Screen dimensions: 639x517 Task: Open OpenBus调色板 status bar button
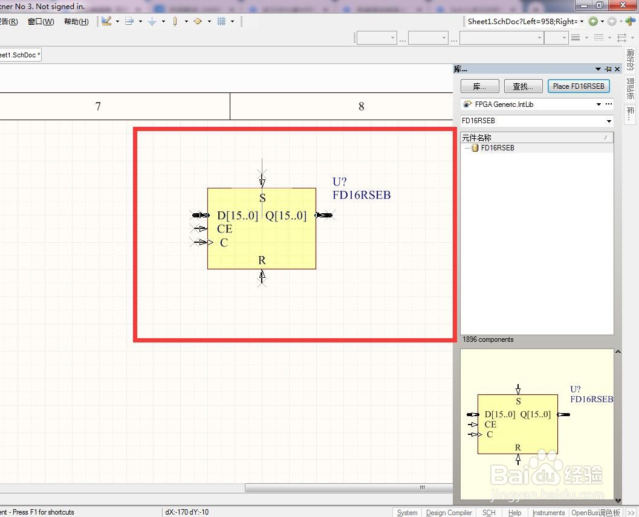[x=595, y=513]
